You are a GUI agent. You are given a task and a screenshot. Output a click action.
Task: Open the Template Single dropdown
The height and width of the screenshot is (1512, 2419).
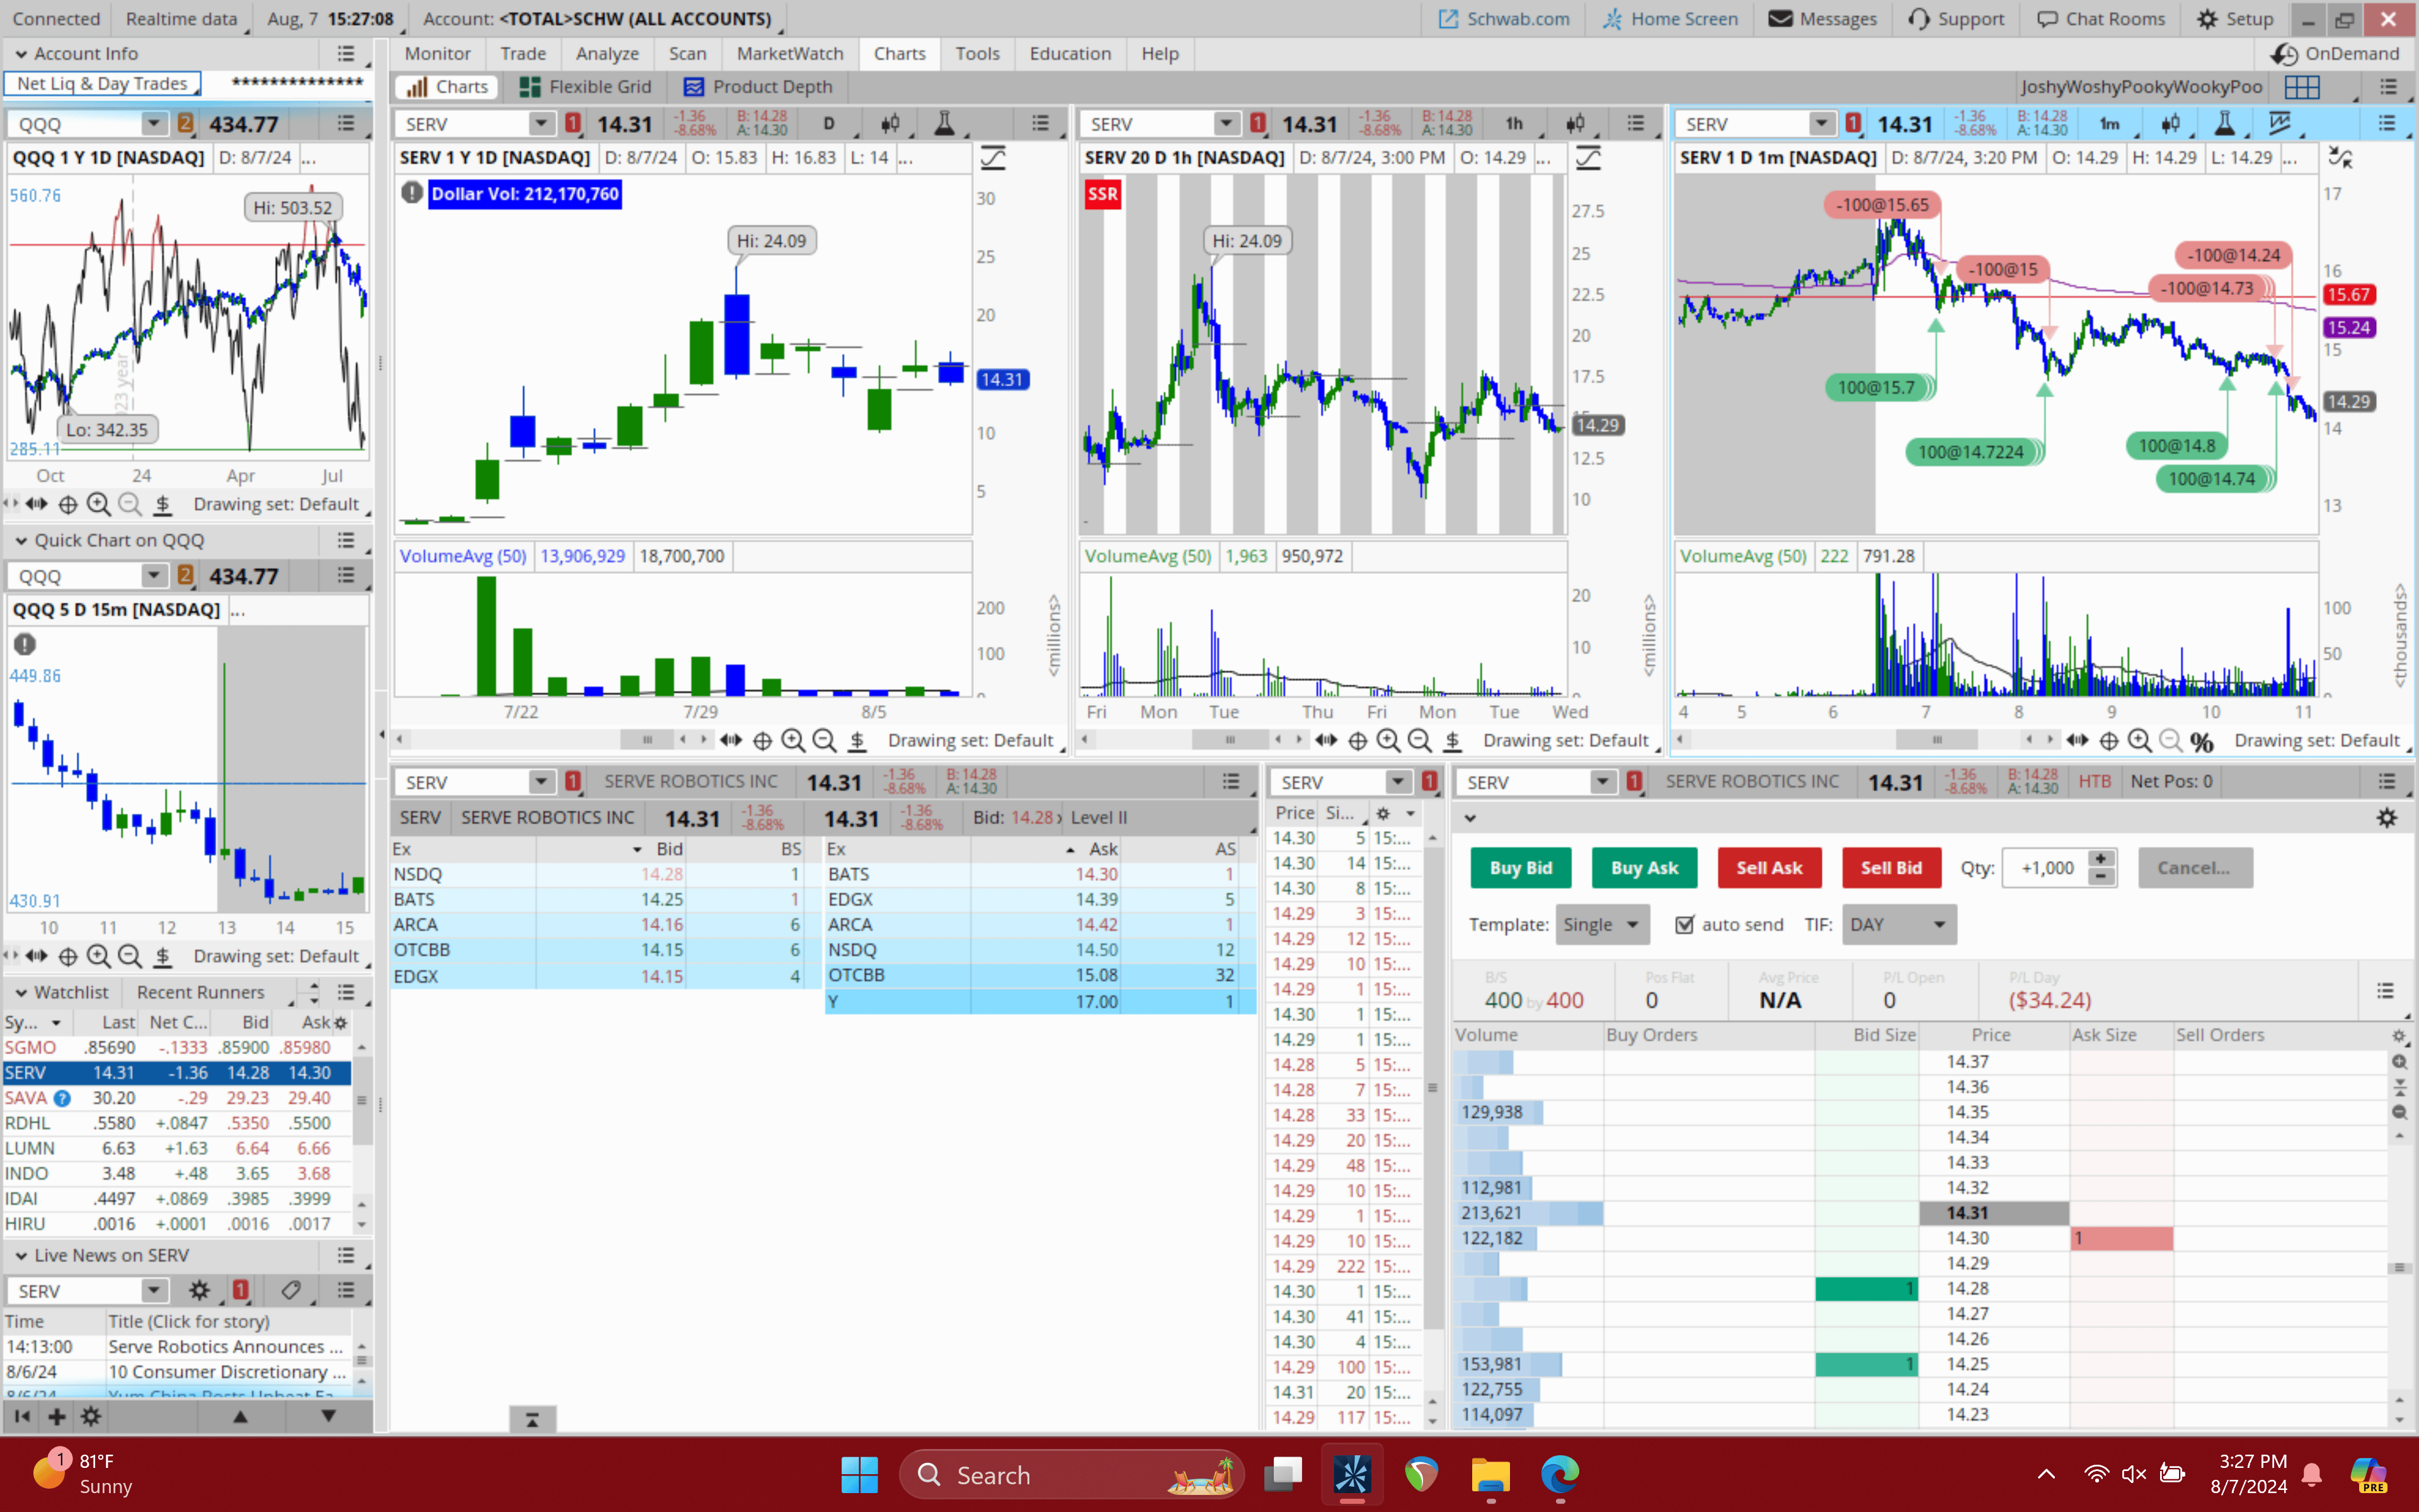(x=1600, y=924)
